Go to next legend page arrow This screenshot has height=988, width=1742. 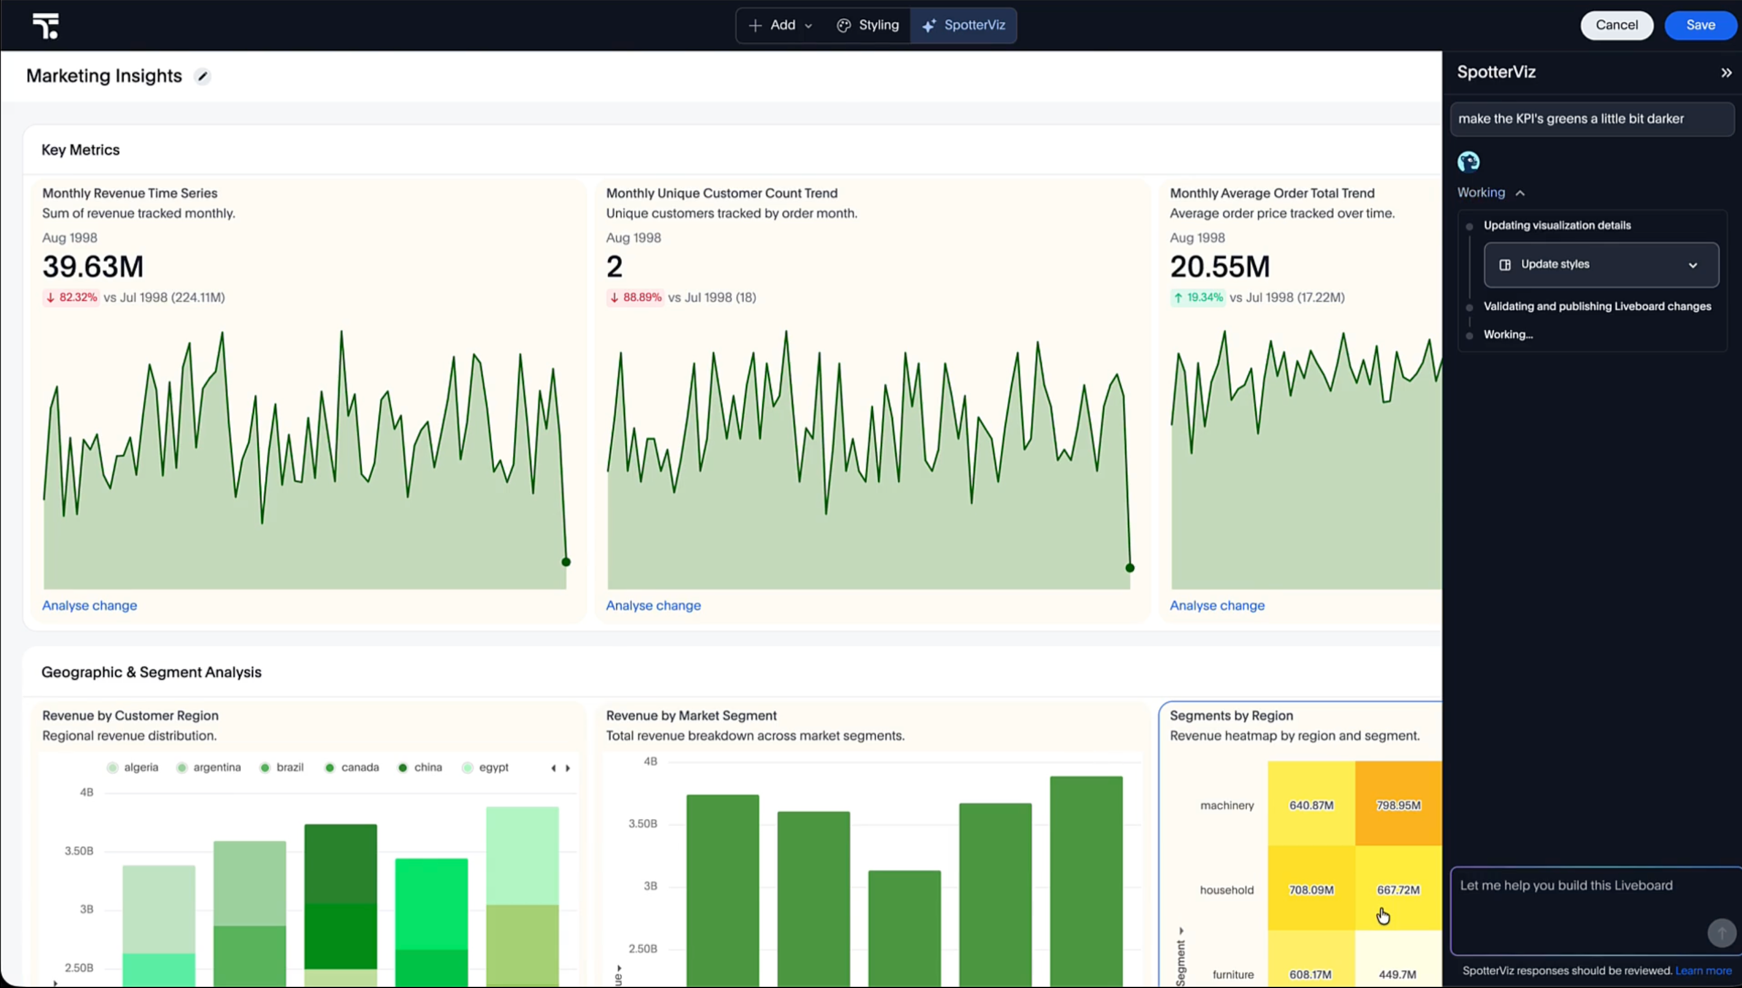tap(568, 768)
